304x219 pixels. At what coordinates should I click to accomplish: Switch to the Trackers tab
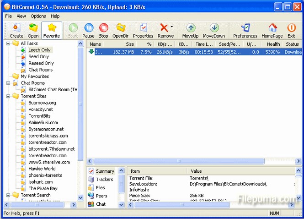tap(104, 179)
